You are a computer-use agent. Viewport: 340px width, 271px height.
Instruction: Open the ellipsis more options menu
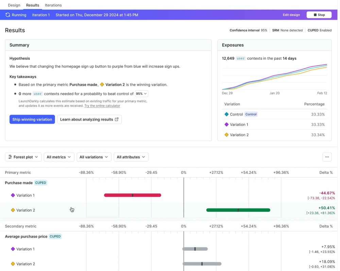327,157
